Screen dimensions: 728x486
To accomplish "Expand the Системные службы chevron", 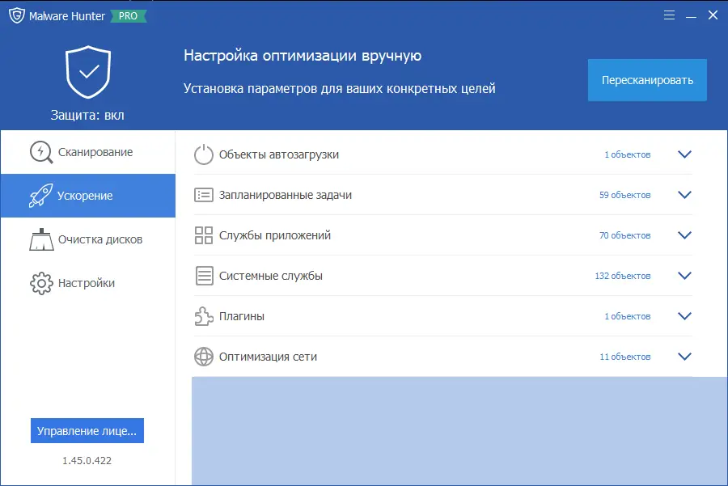I will pyautogui.click(x=684, y=275).
